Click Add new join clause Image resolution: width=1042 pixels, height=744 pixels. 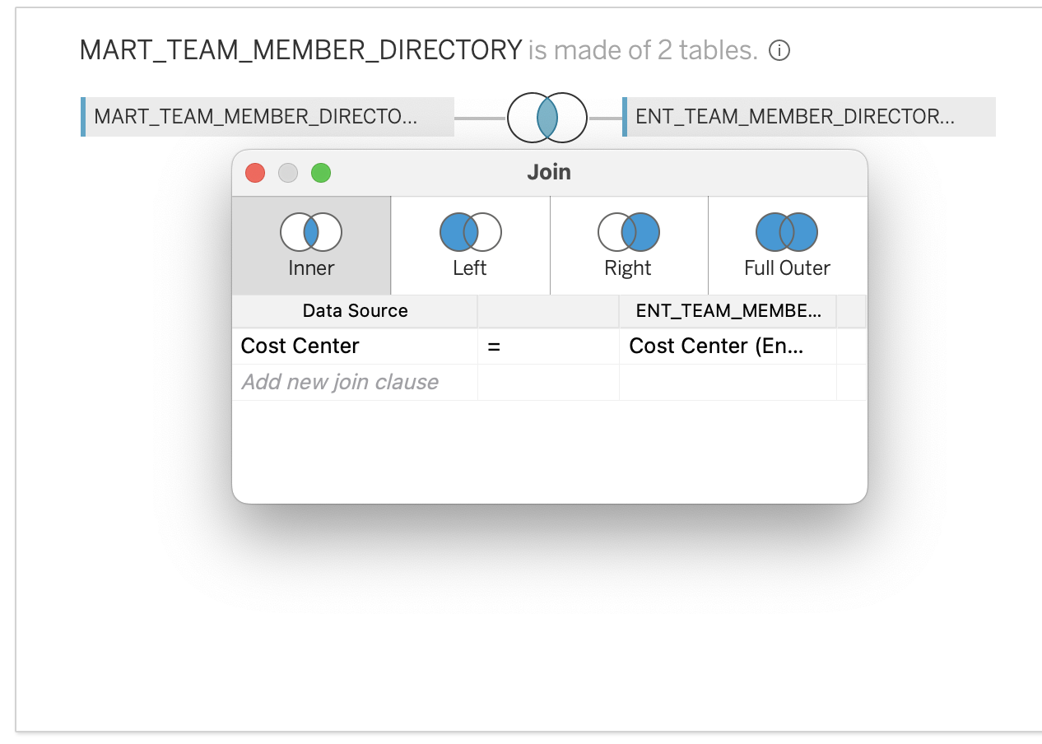coord(339,382)
